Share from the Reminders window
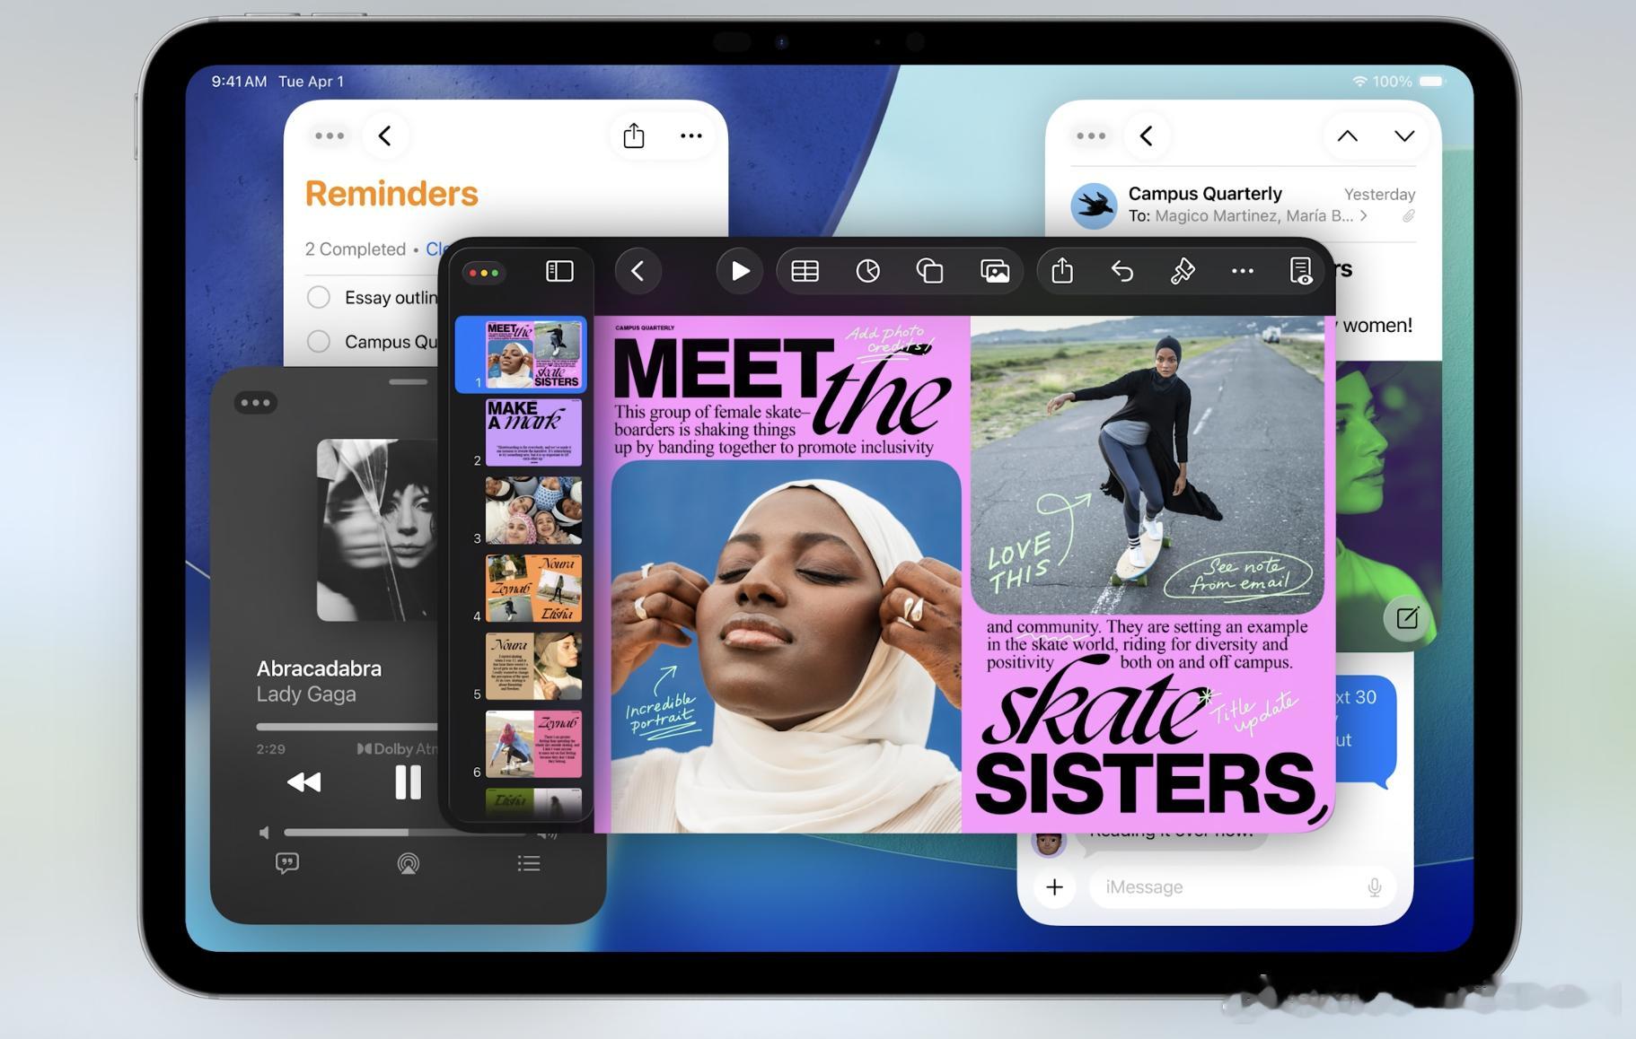Viewport: 1636px width, 1039px height. coord(634,135)
